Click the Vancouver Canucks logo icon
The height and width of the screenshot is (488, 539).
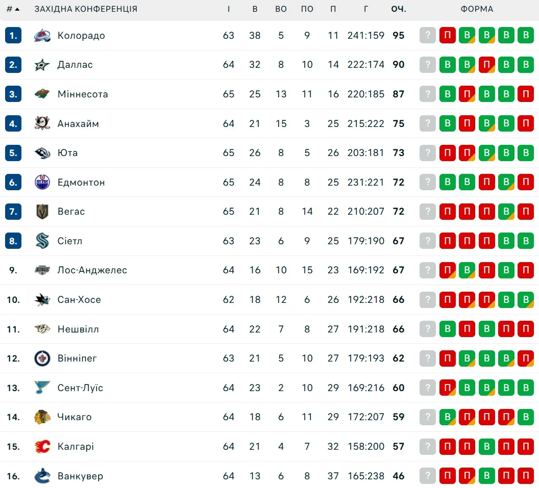coord(42,476)
